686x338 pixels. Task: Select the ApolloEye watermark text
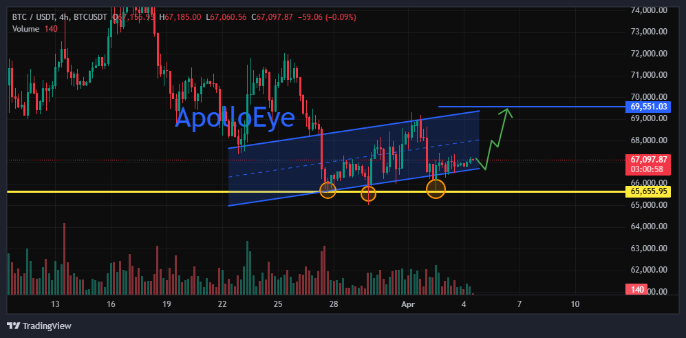[235, 117]
